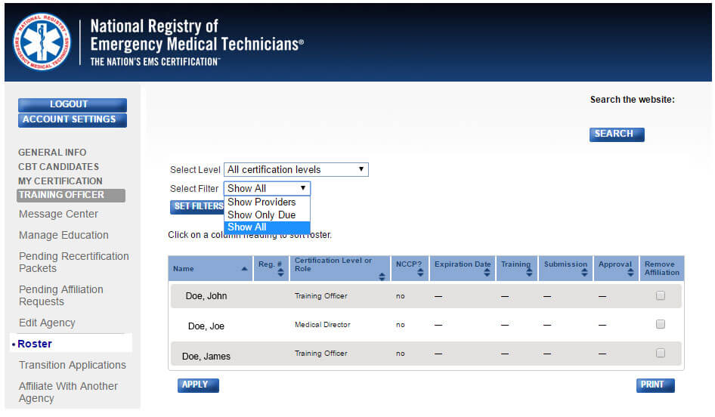Choose the highlighted Show All option
Image resolution: width=715 pixels, height=417 pixels.
pos(267,227)
